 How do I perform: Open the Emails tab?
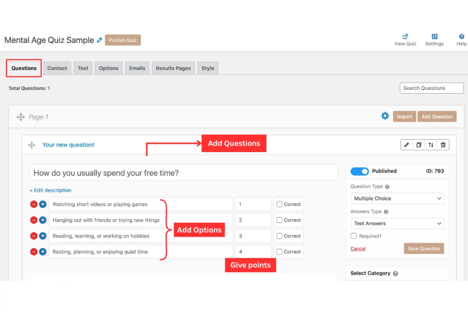137,68
